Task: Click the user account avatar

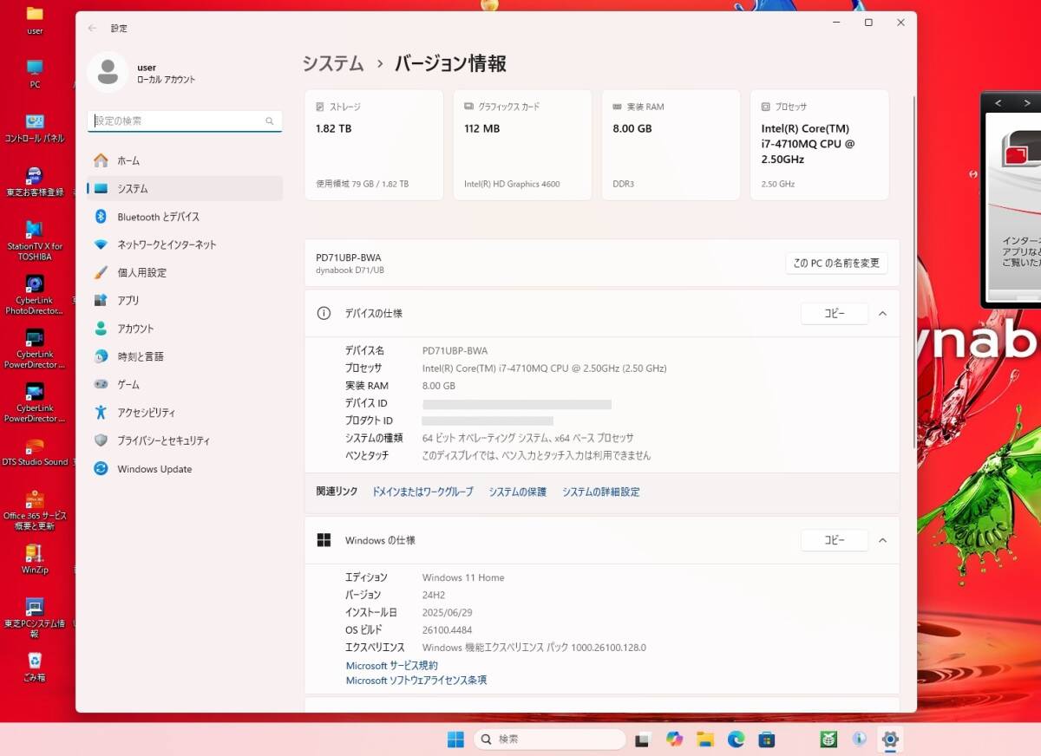Action: click(x=108, y=72)
